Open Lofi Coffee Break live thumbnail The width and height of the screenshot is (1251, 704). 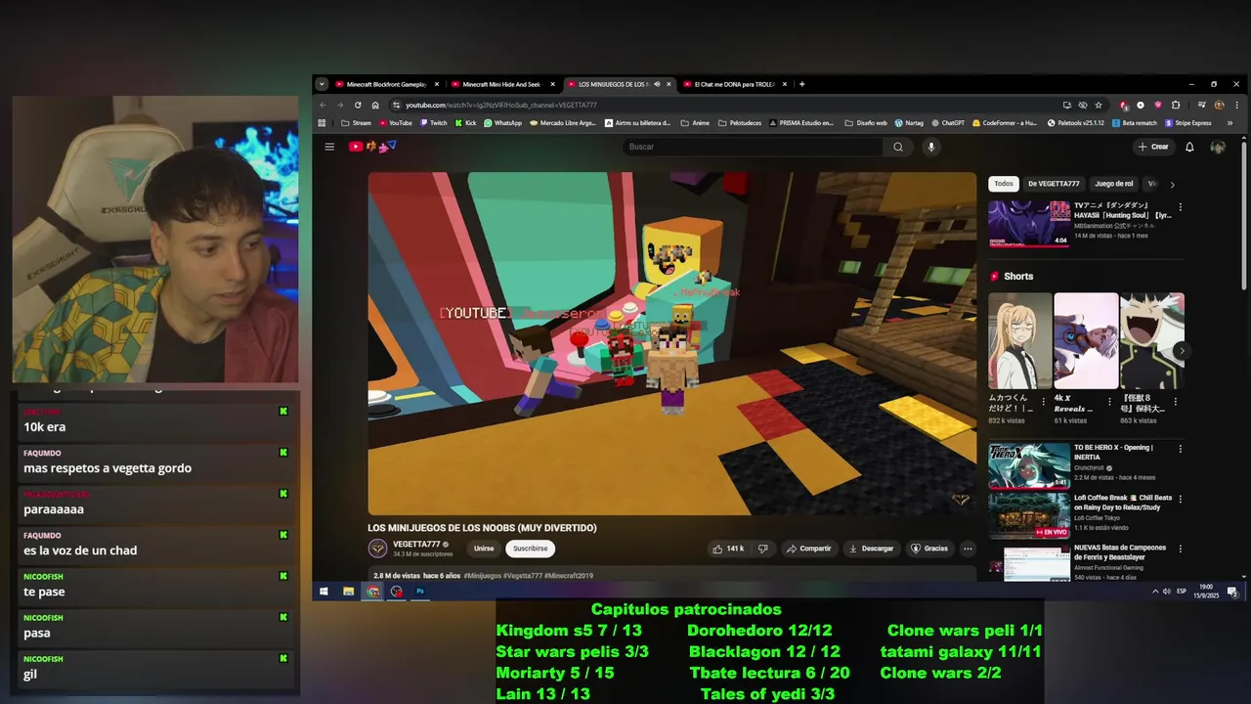1029,516
